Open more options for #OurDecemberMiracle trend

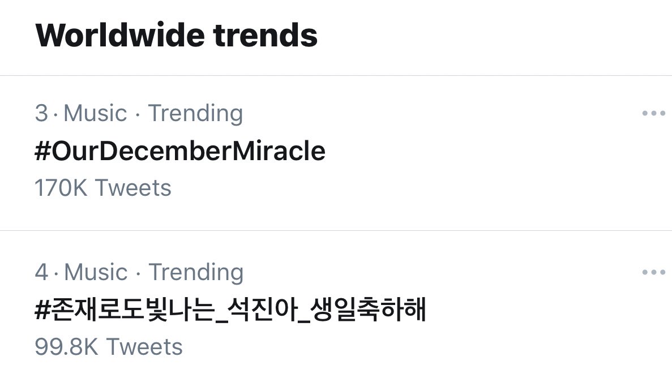pyautogui.click(x=653, y=114)
